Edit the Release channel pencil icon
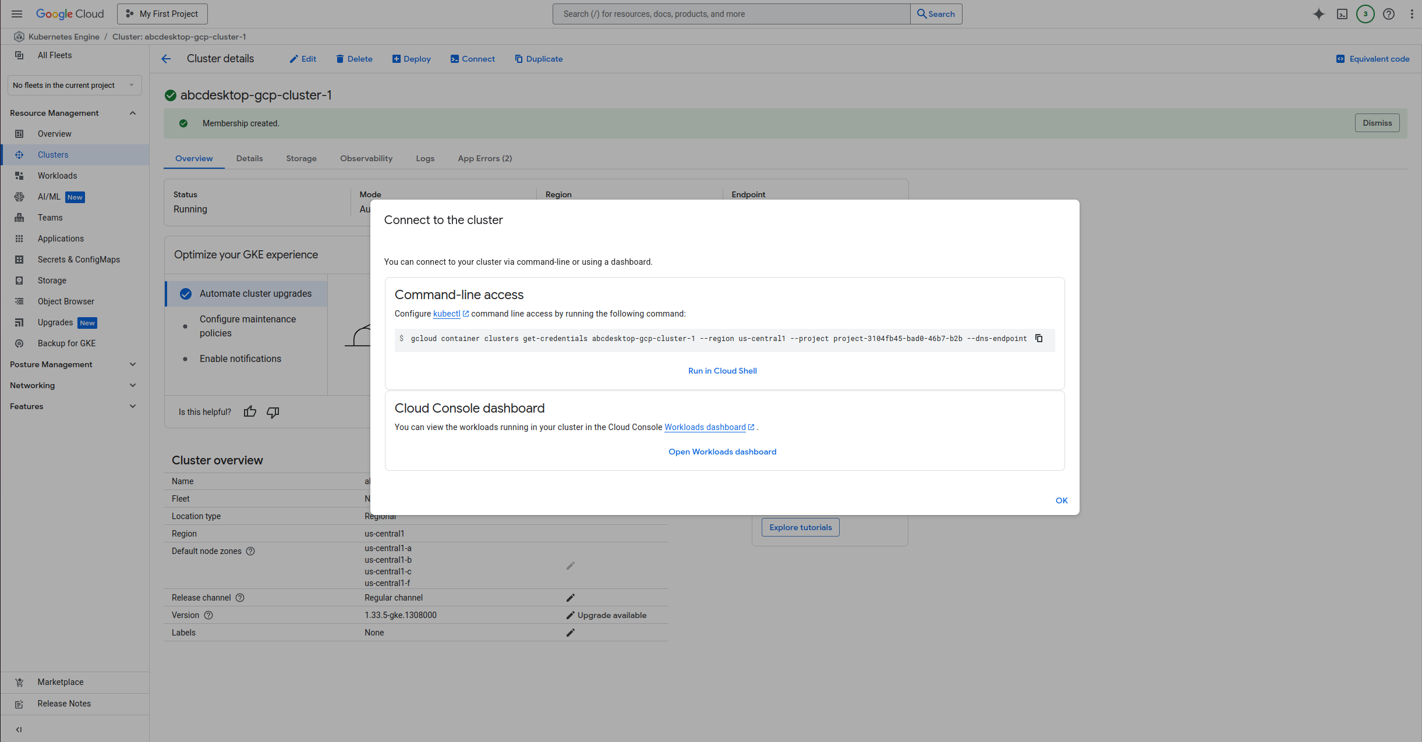 coord(571,598)
